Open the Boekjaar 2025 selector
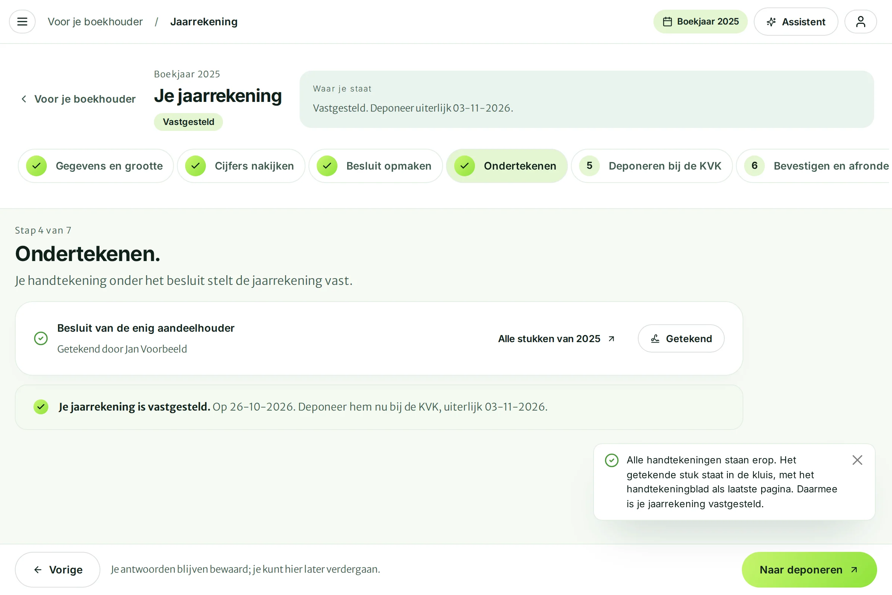The width and height of the screenshot is (892, 595). click(700, 22)
